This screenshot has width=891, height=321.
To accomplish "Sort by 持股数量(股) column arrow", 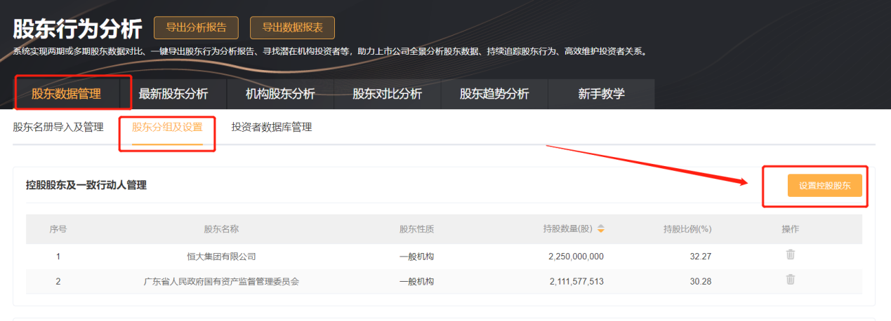I will pyautogui.click(x=601, y=229).
